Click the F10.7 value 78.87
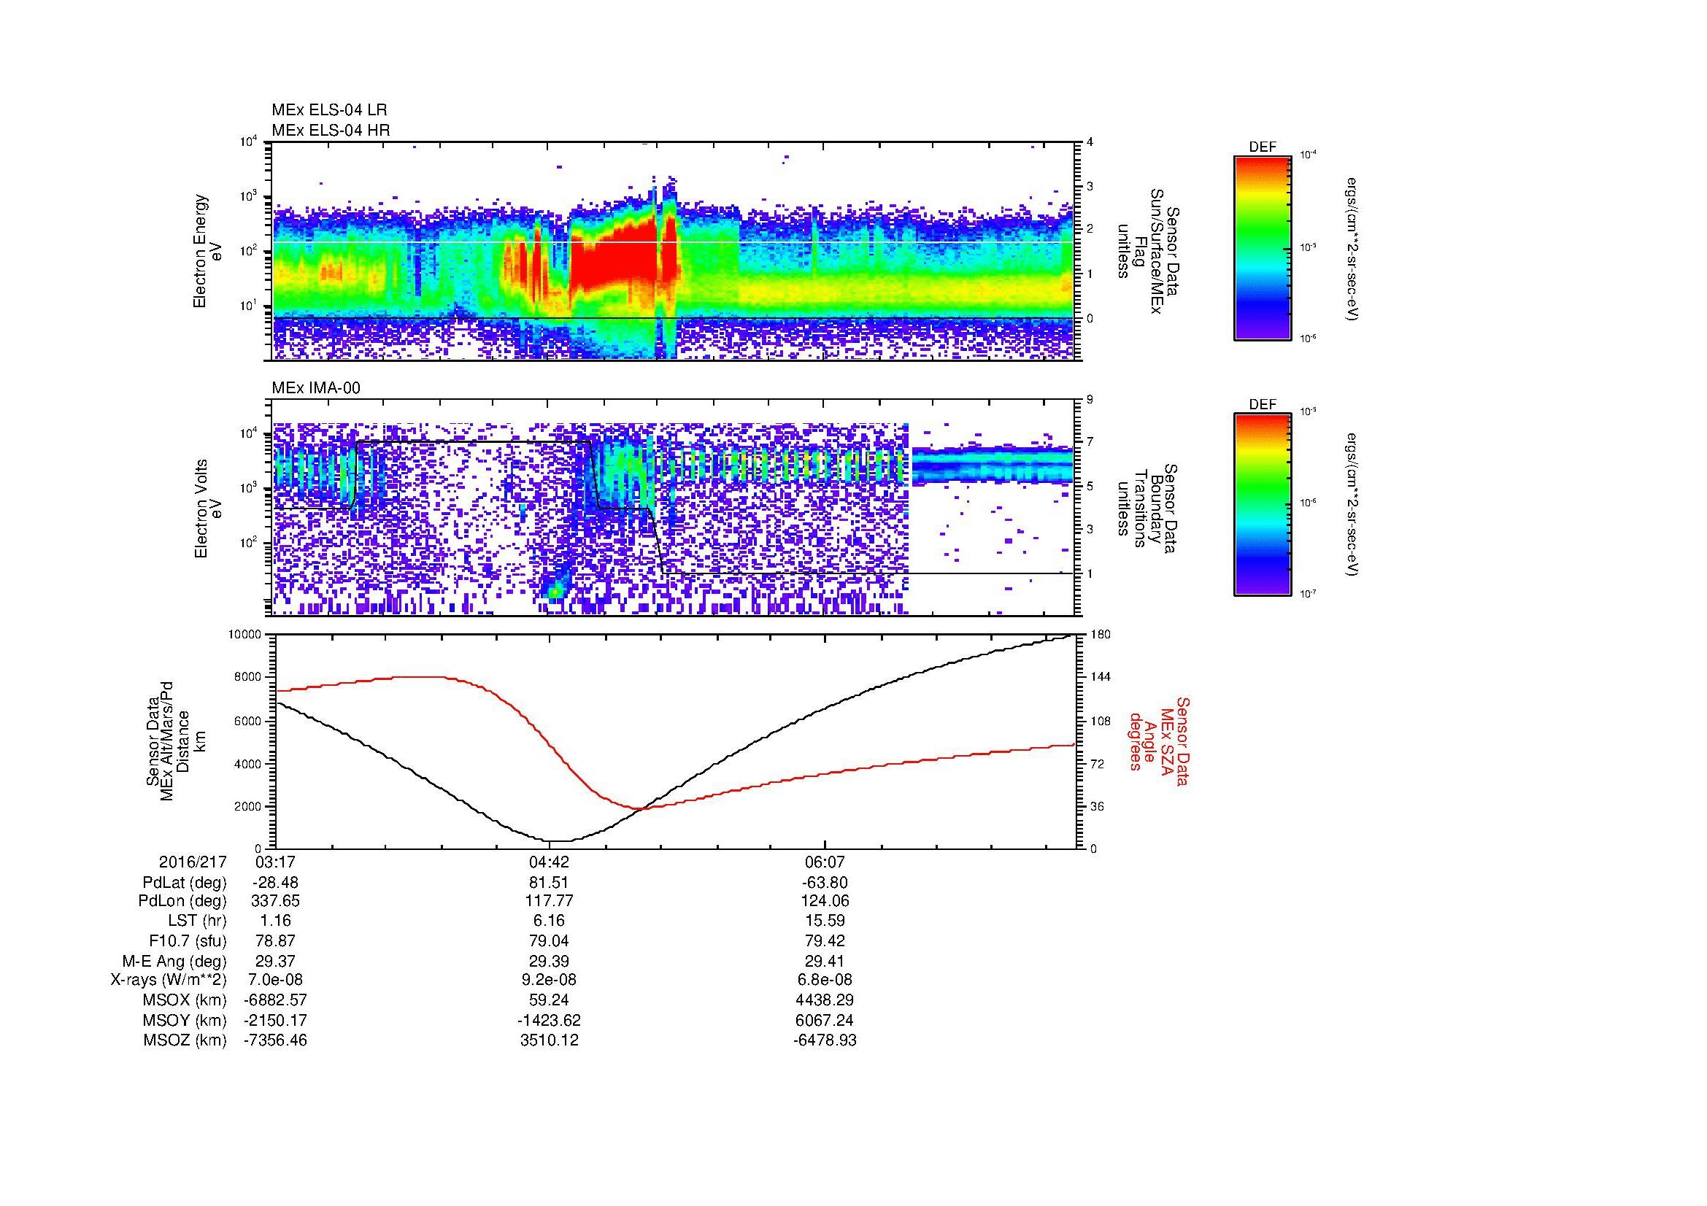 275,940
